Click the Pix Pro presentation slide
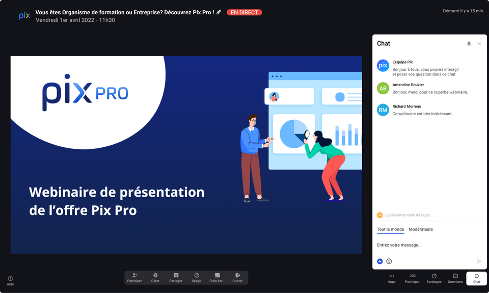Screen dimensions: 489x293 tap(186, 155)
